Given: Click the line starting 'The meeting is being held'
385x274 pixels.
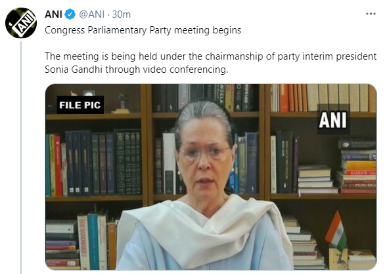Looking at the screenshot, I should point(210,56).
